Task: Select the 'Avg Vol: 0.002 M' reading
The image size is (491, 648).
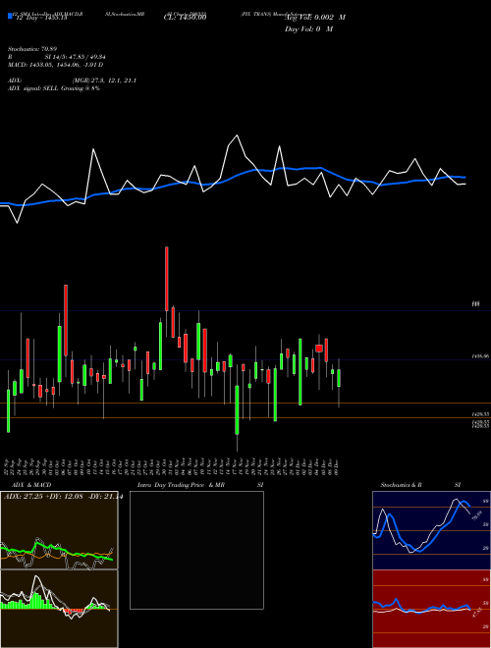Action: (x=315, y=18)
